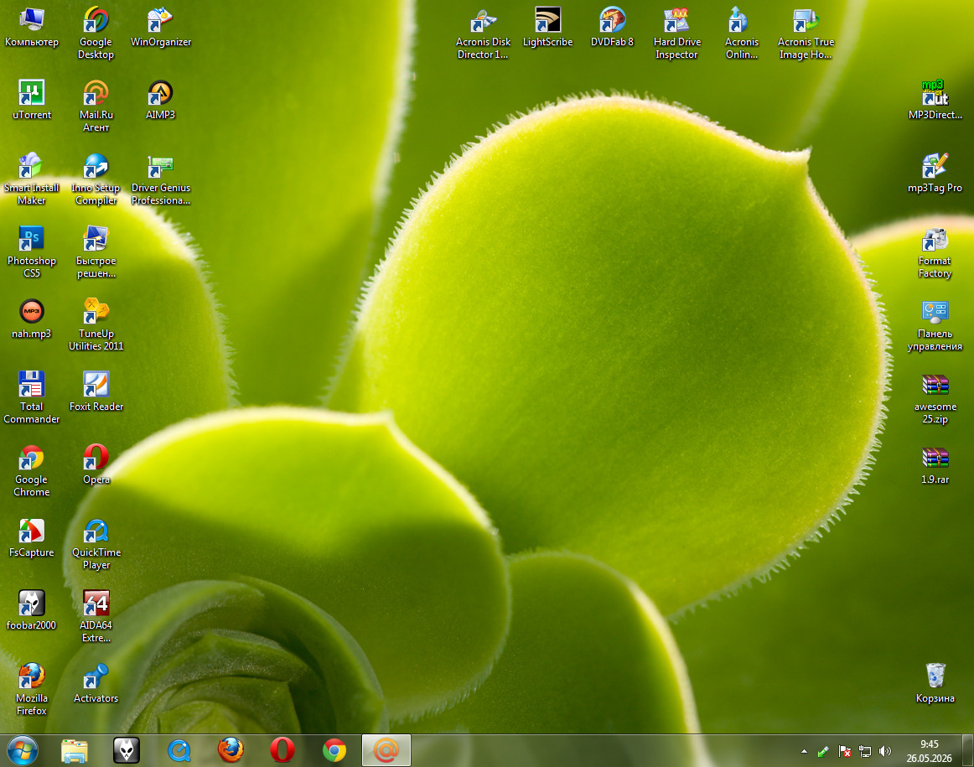Select Acronis Disk Director shortcut
974x767 pixels.
[x=483, y=33]
